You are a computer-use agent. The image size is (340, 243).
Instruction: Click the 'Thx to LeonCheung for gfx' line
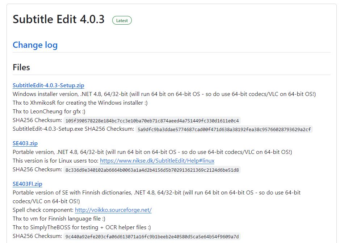click(x=49, y=112)
